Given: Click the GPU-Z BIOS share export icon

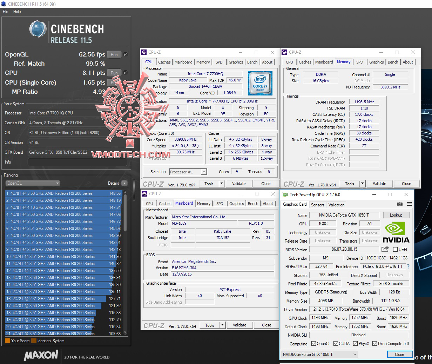Looking at the screenshot, I should (x=385, y=249).
